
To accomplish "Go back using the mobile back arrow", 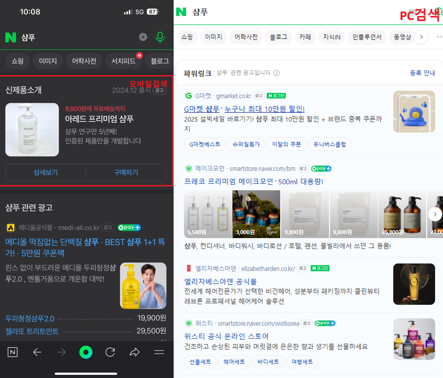I will [x=37, y=352].
